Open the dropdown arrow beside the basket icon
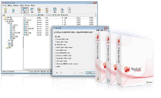Image resolution: width=161 pixels, height=98 pixels. [x=51, y=10]
